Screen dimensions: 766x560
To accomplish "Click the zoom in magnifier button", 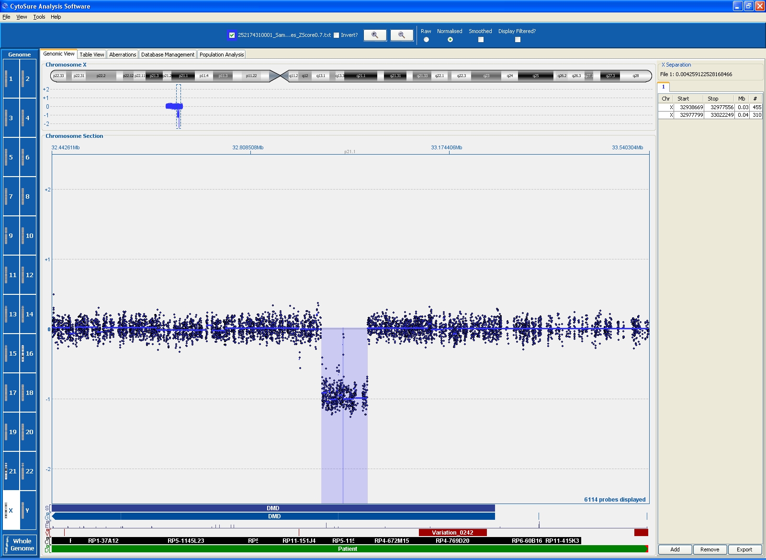I will 375,35.
